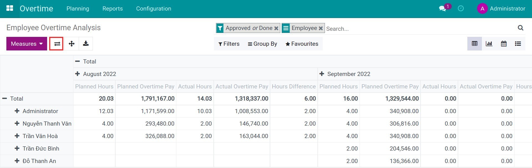Click the 306,816.00 cell
532x168 pixels.
[x=390, y=124]
